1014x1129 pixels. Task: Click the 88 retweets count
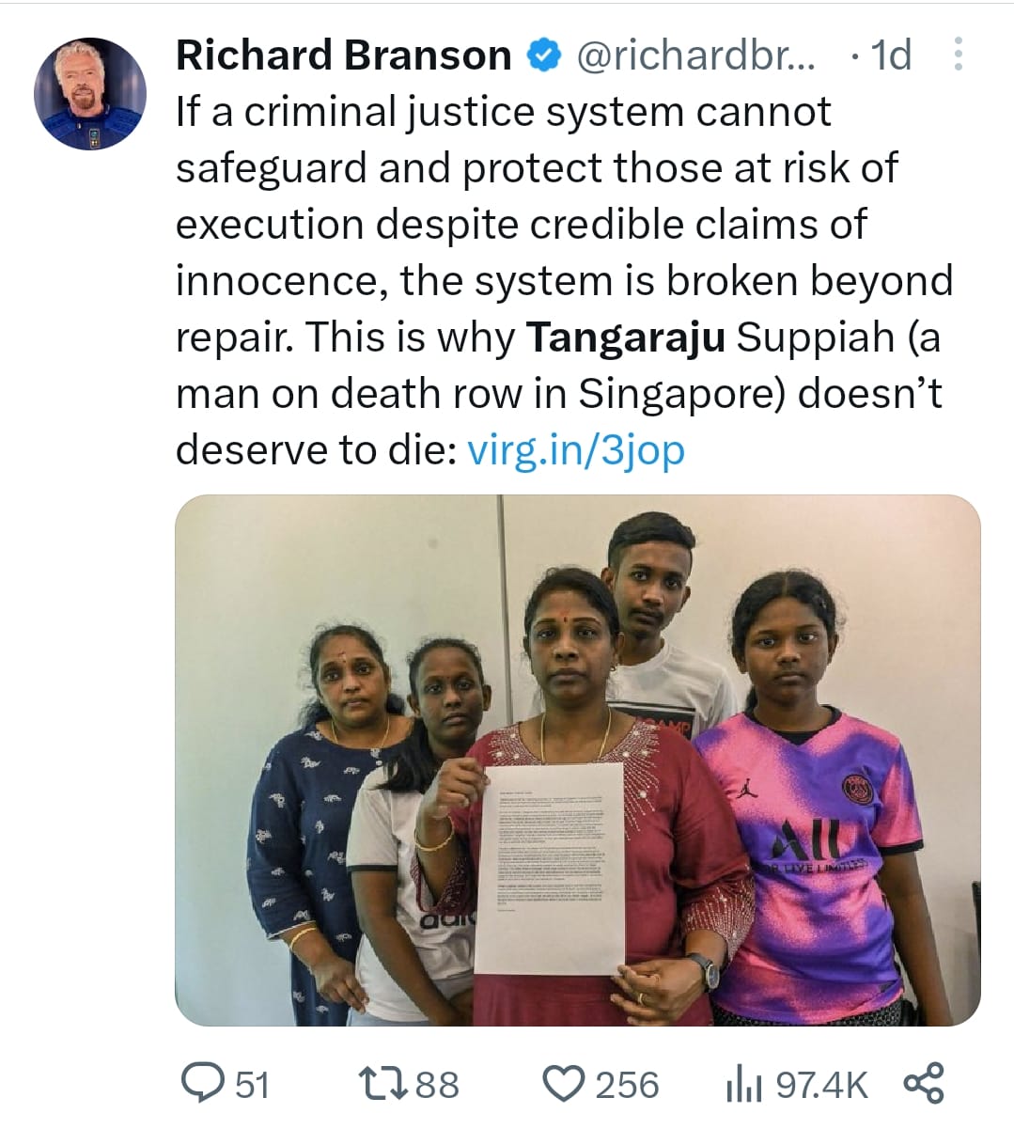point(437,1084)
